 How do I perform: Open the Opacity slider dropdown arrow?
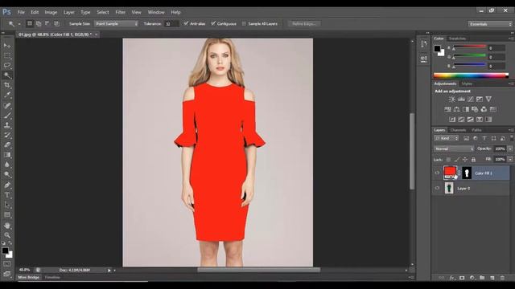[510, 149]
